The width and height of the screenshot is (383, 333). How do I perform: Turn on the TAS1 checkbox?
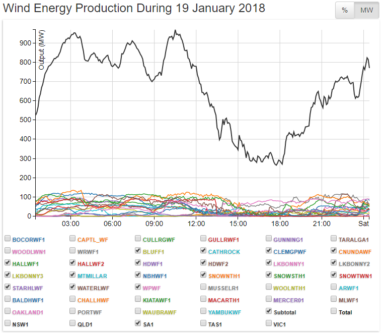(x=204, y=323)
